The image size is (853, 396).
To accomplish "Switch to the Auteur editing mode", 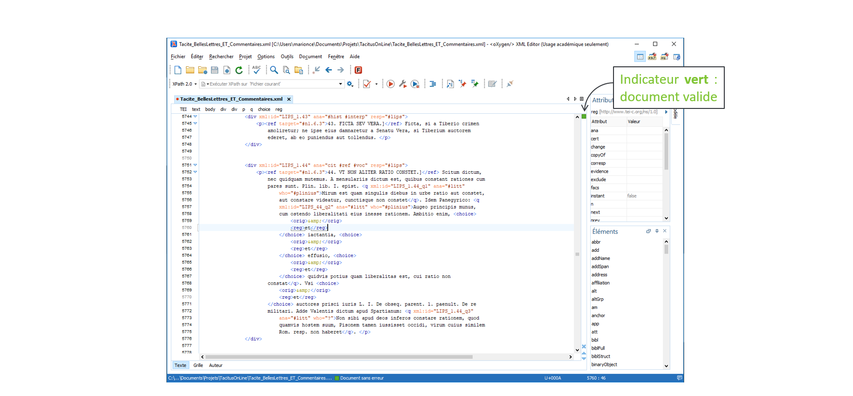I will (x=215, y=366).
